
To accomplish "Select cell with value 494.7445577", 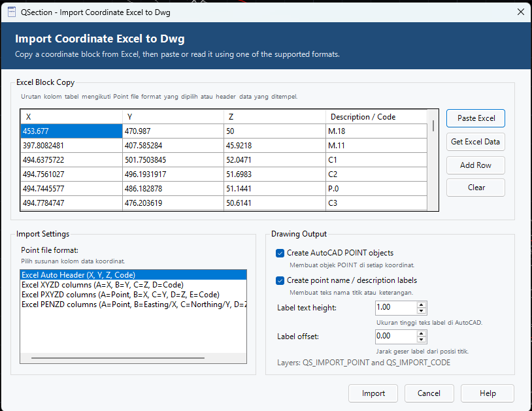I will [x=71, y=189].
